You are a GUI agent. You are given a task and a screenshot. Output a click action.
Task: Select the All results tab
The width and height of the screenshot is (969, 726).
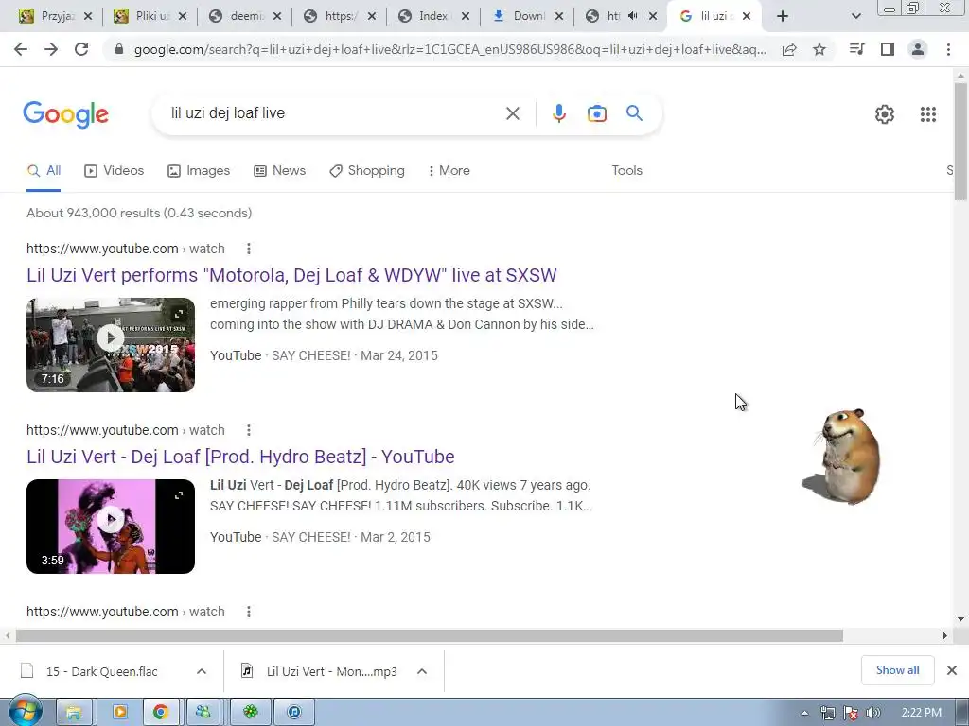coord(44,171)
